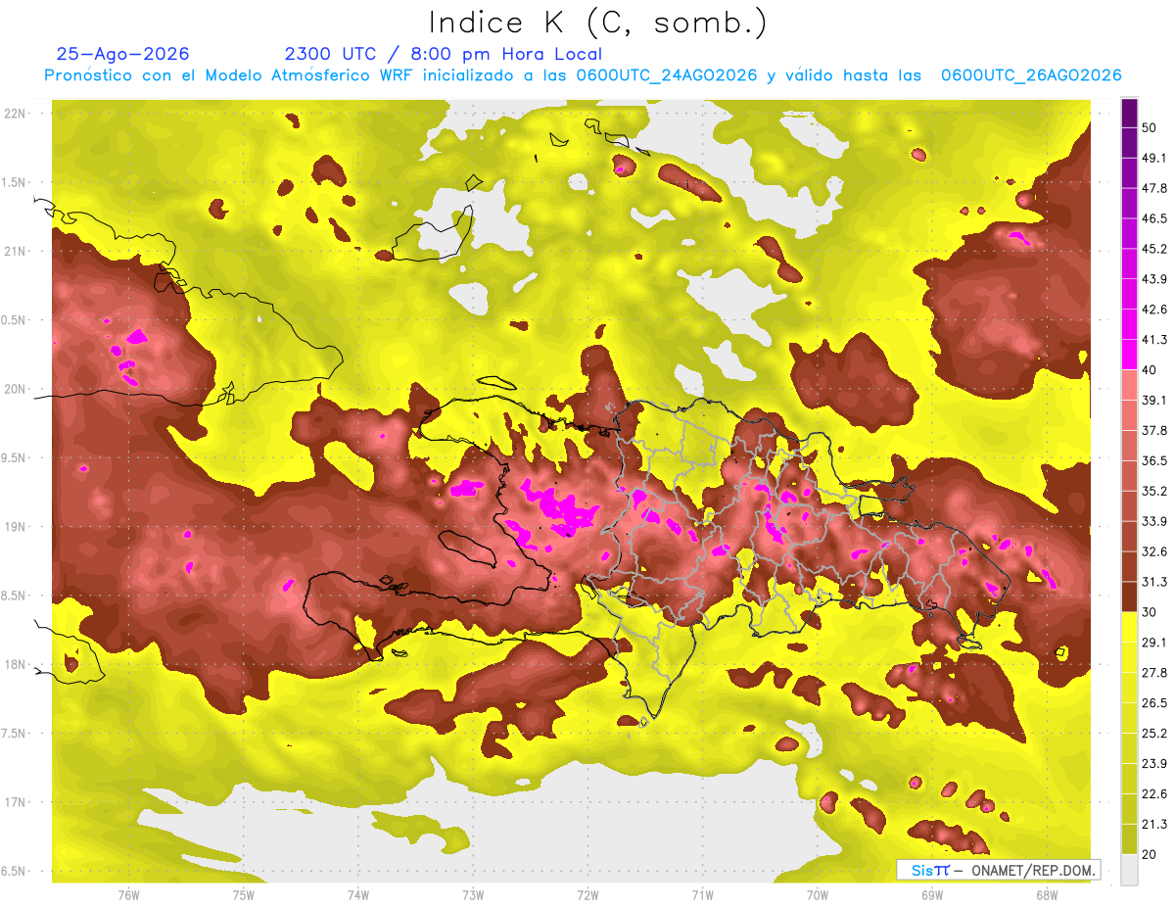Click the "Pronóstico con el Modelo Atmosférico WRF" subtitle line
This screenshot has width=1175, height=908.
tap(583, 75)
